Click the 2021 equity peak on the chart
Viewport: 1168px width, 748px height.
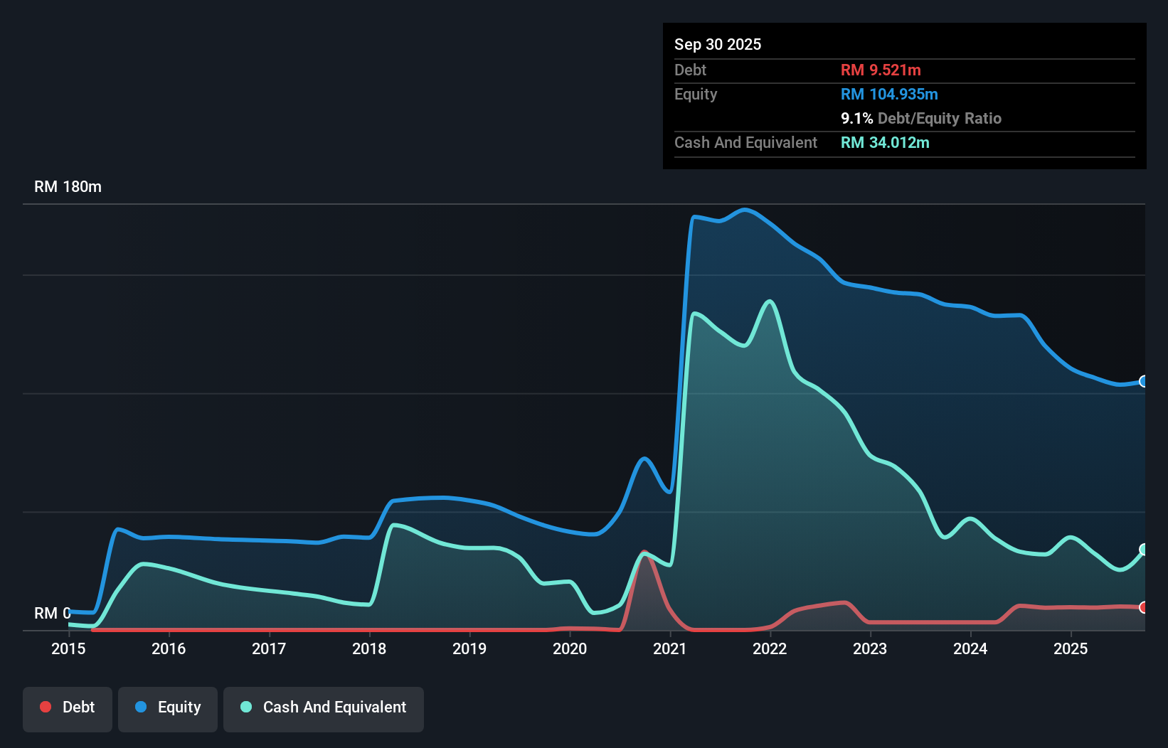click(744, 210)
